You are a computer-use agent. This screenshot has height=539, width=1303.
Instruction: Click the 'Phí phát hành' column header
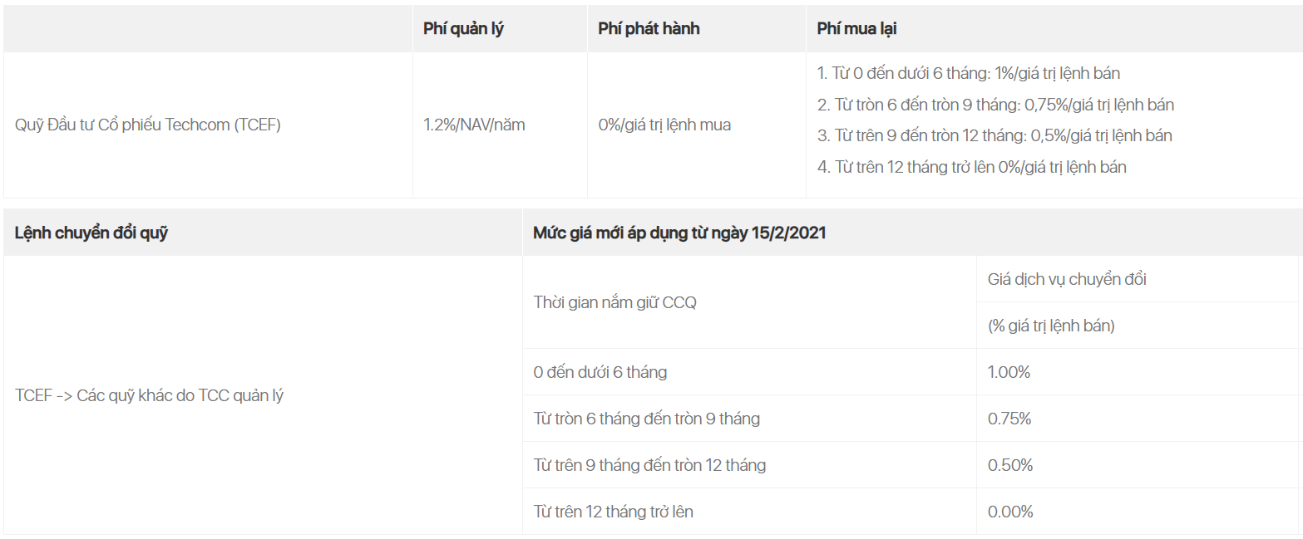point(649,28)
